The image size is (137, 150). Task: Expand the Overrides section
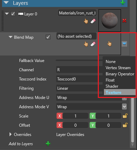[11, 134]
